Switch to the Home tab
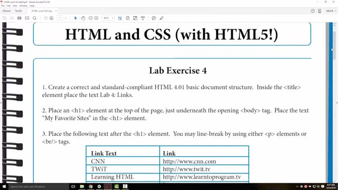 click(x=6, y=11)
